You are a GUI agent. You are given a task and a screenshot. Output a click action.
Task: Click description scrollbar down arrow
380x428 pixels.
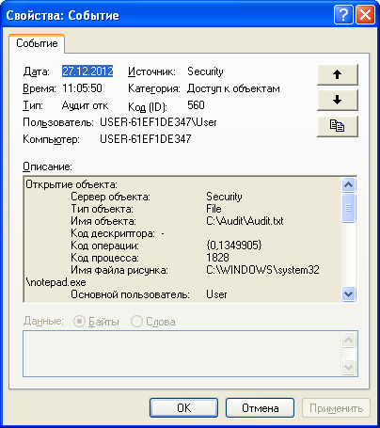tap(349, 293)
